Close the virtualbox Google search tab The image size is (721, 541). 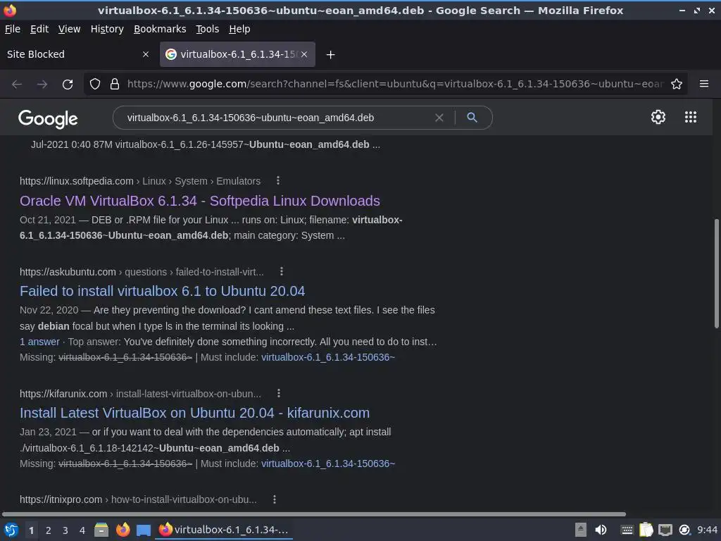point(304,54)
